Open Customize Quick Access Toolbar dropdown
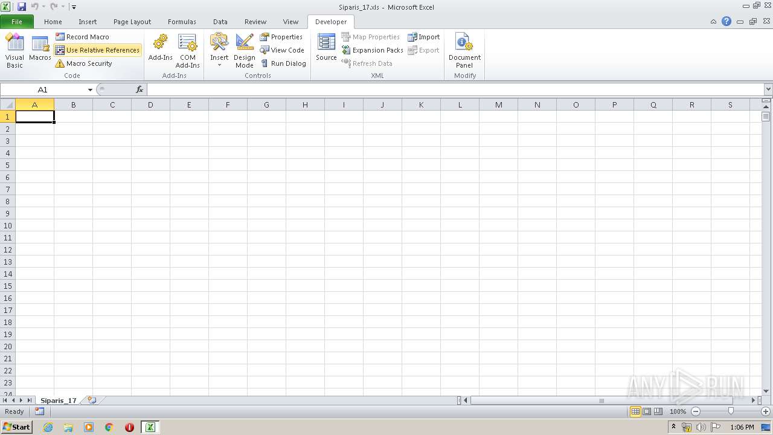The width and height of the screenshot is (773, 435). pyautogui.click(x=74, y=7)
